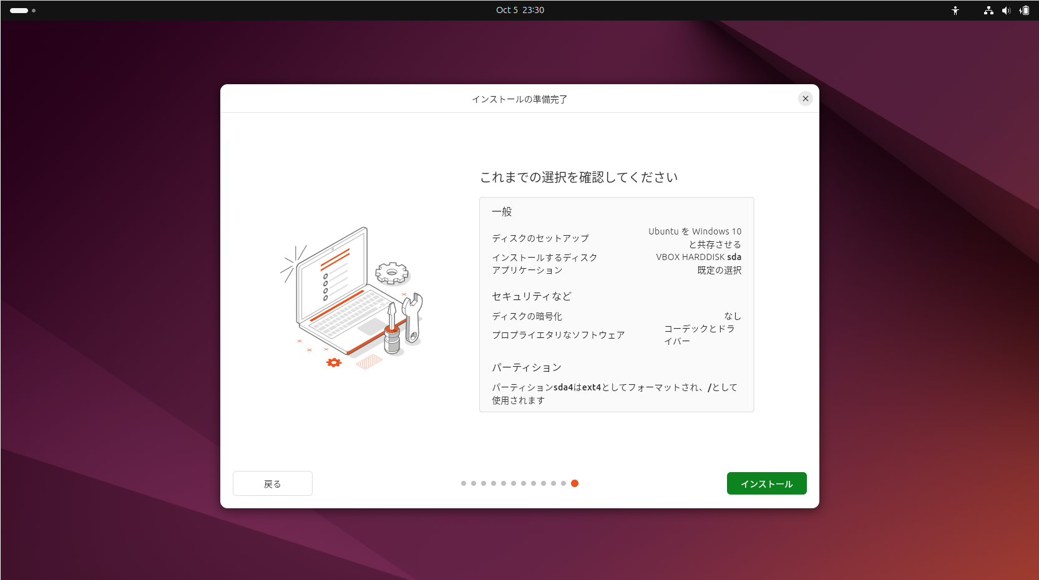Go back with the 戻る button

coord(272,483)
